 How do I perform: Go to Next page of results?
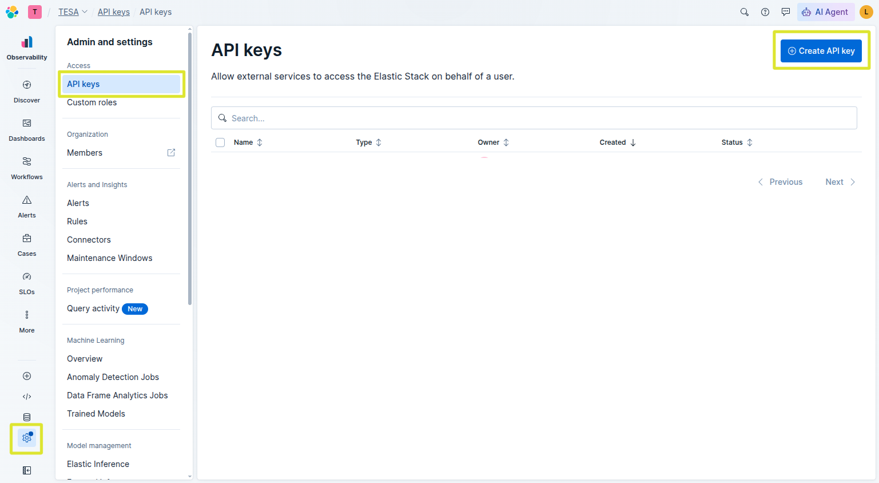coord(840,182)
